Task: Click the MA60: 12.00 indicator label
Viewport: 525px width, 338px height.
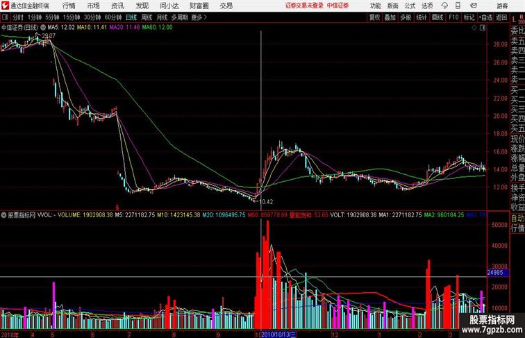Action: tap(158, 28)
